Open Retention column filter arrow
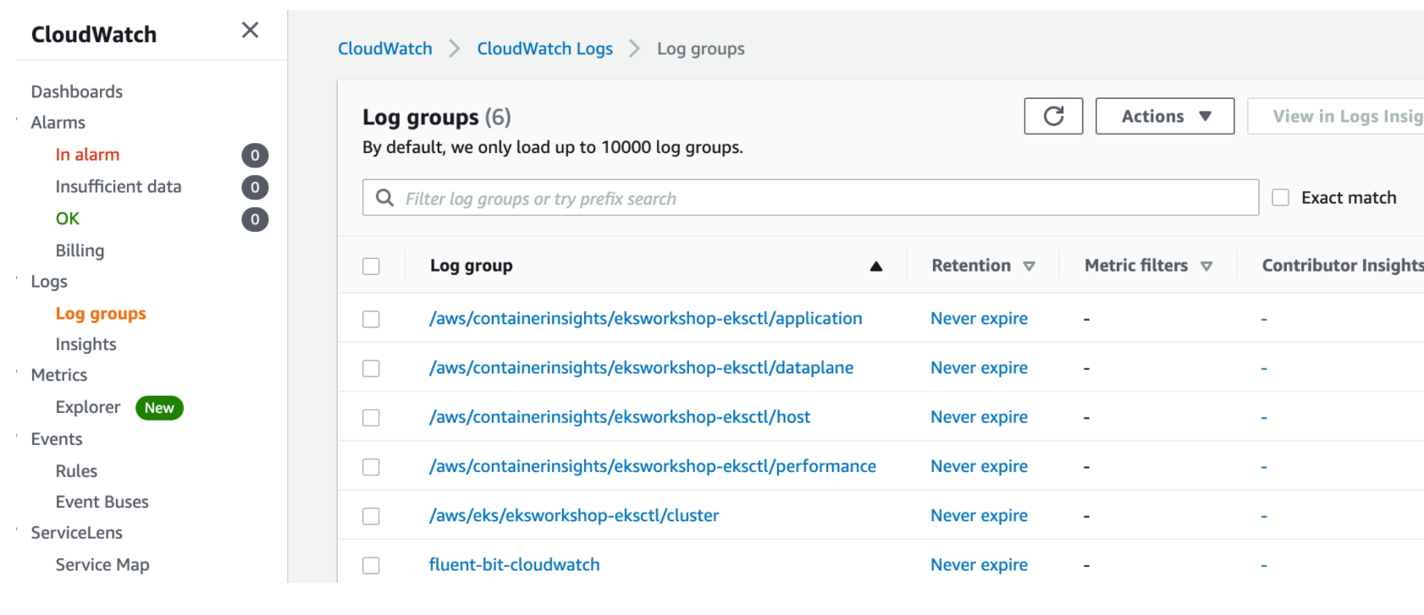The width and height of the screenshot is (1424, 615). click(1029, 266)
